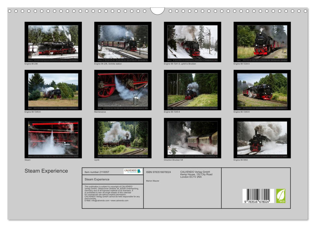Click the large Steam Experience title
The height and width of the screenshot is (227, 315).
coord(46,171)
